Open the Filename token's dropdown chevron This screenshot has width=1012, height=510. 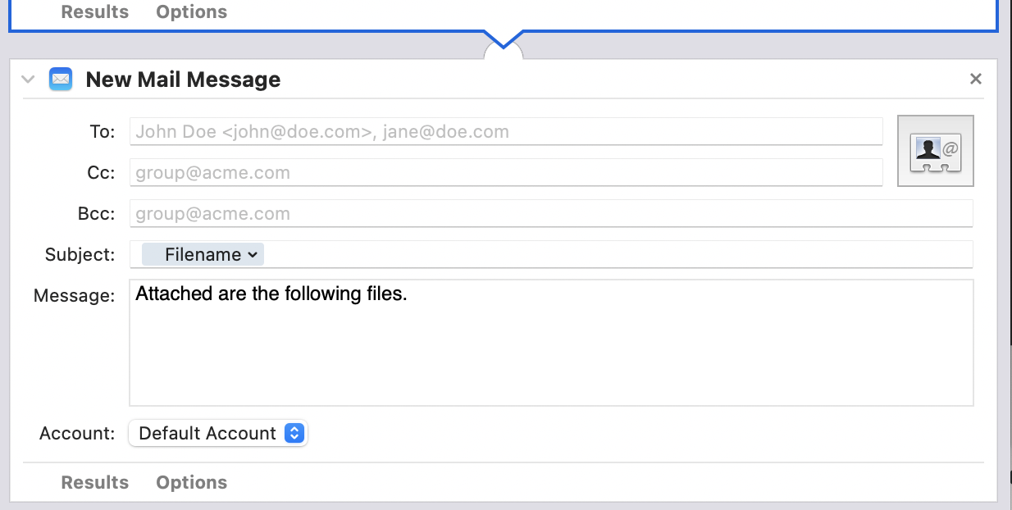click(x=253, y=255)
